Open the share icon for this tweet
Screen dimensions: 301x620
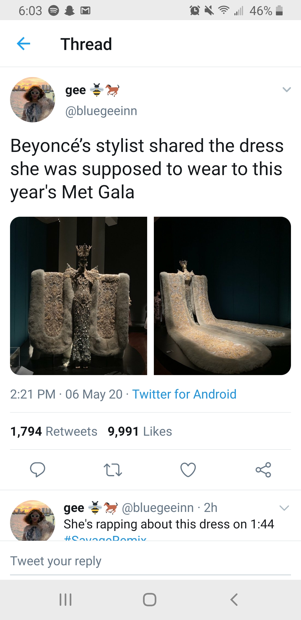263,469
